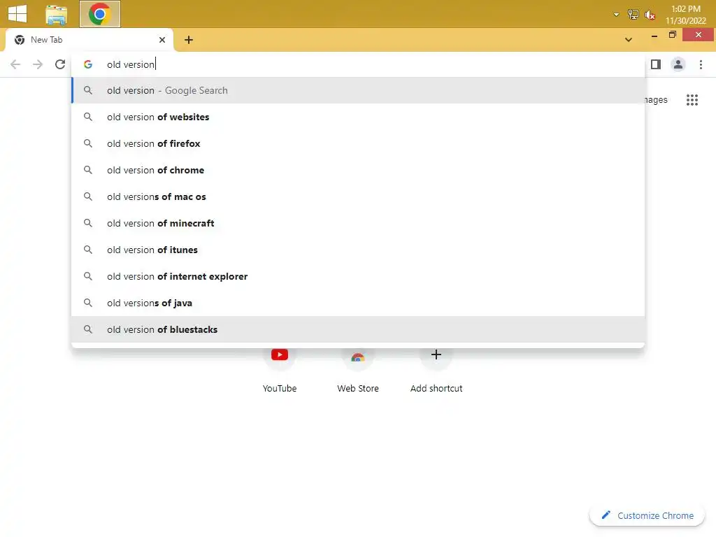Open the Google apps grid
Screen dimensions: 716x537
coord(692,99)
